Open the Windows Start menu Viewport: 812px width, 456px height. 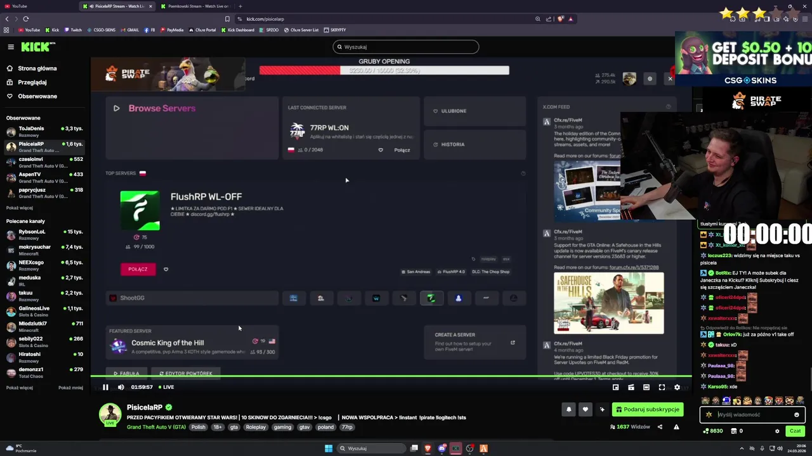click(x=329, y=448)
